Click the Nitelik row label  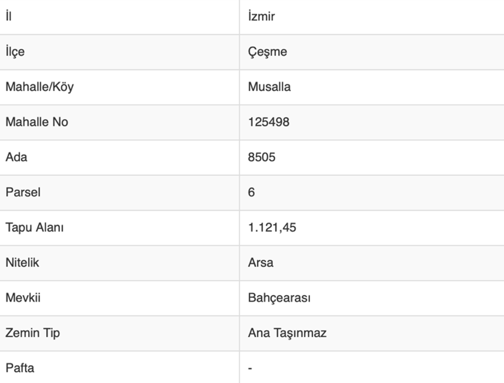point(22,263)
